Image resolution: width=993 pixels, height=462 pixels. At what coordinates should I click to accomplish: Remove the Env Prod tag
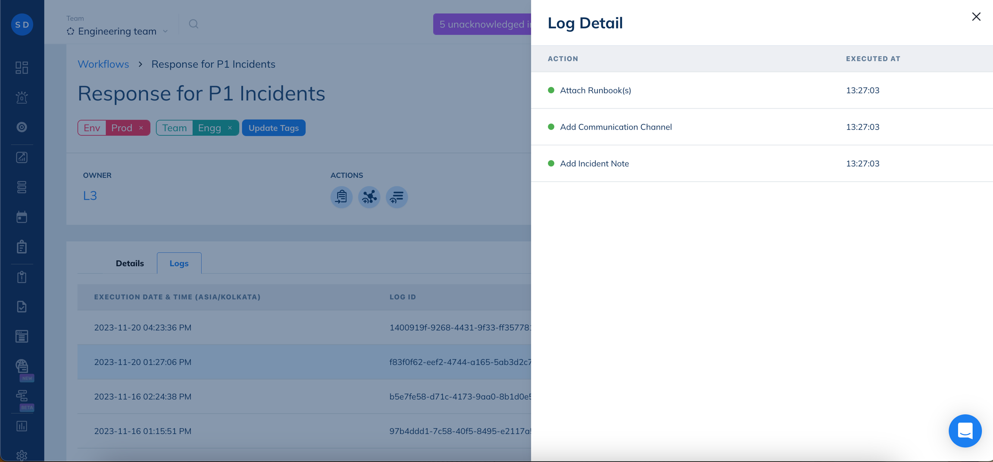click(x=141, y=128)
